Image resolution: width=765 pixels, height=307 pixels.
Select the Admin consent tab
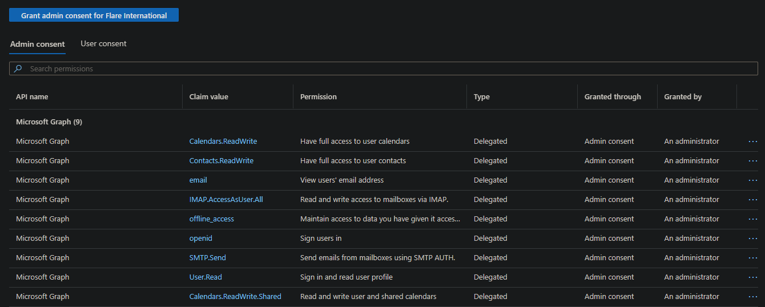click(x=38, y=45)
